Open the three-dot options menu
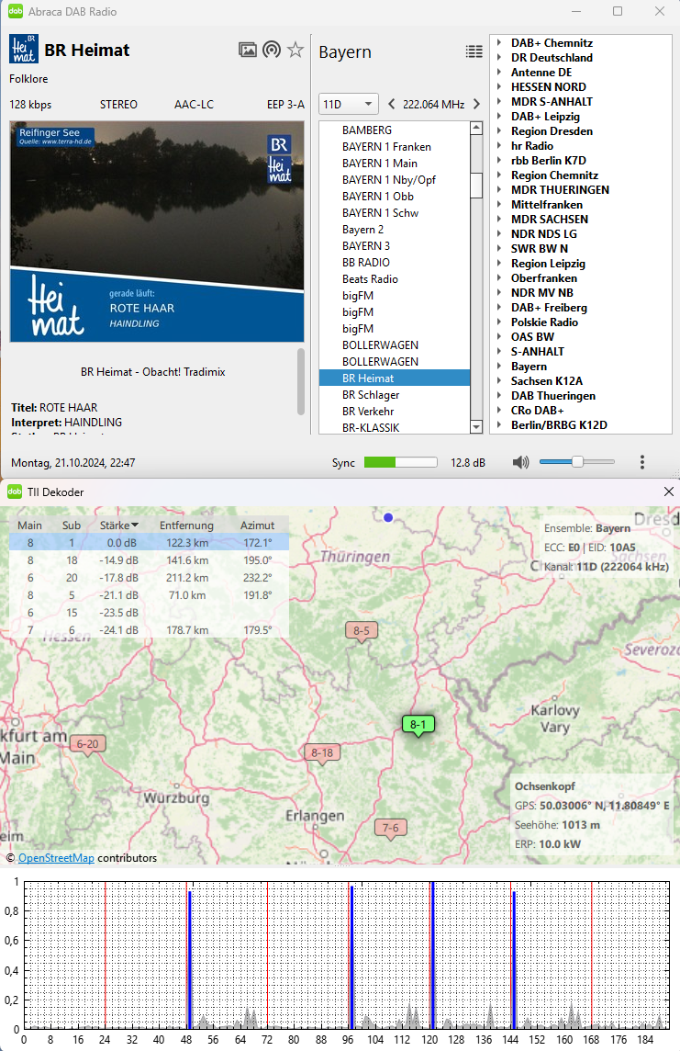 click(x=642, y=462)
